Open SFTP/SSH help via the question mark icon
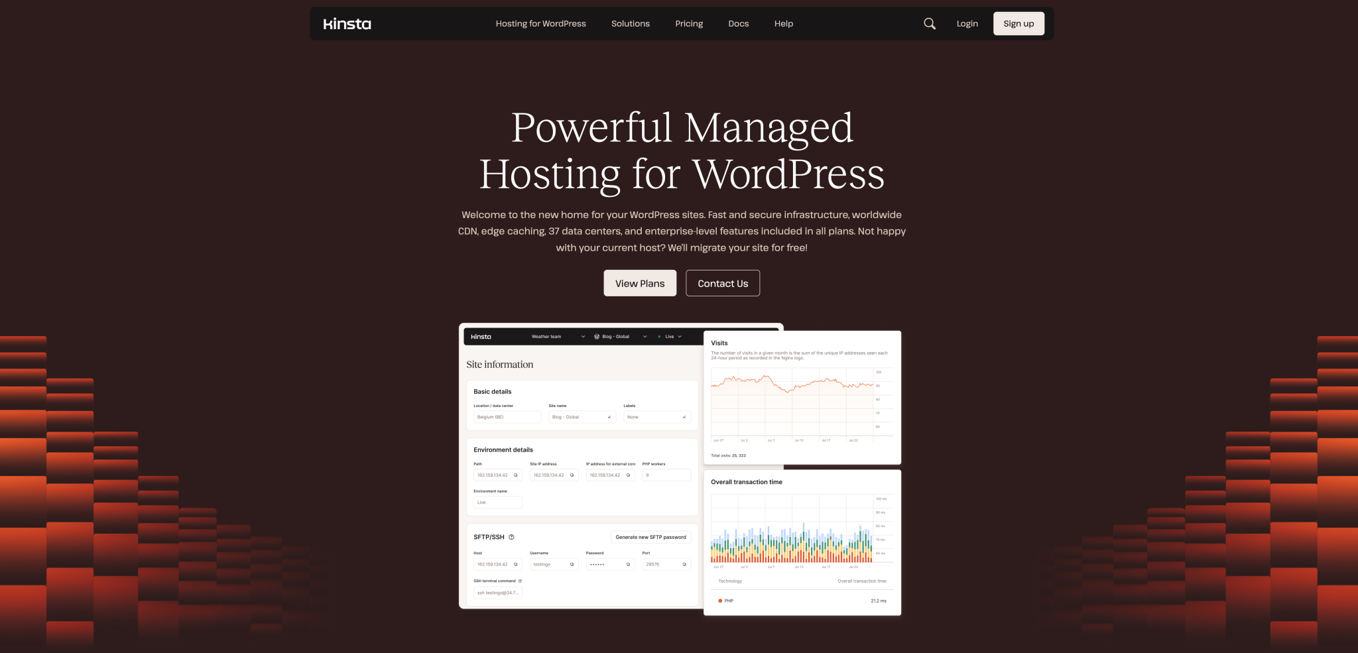1358x653 pixels. click(512, 536)
